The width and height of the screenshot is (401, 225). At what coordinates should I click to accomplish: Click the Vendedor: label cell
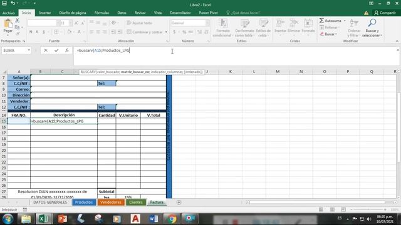click(x=19, y=101)
